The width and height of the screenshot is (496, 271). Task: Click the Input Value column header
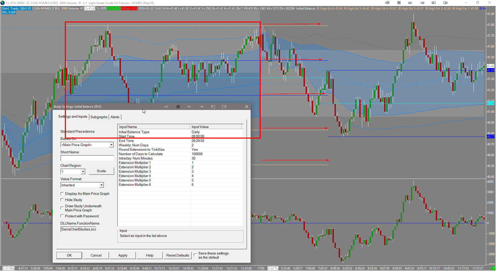pos(216,127)
